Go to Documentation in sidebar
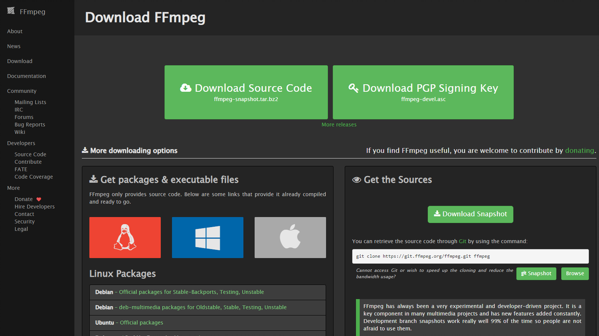 click(x=26, y=76)
